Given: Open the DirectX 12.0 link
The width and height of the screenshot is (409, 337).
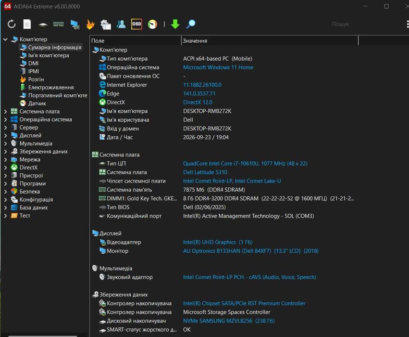Looking at the screenshot, I should click(x=198, y=103).
